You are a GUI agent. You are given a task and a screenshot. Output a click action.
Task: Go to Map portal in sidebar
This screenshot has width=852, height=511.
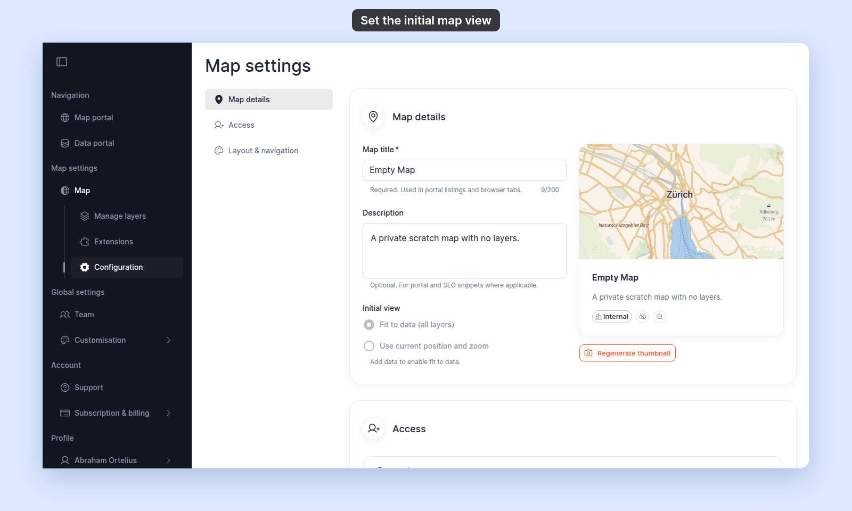(117, 118)
